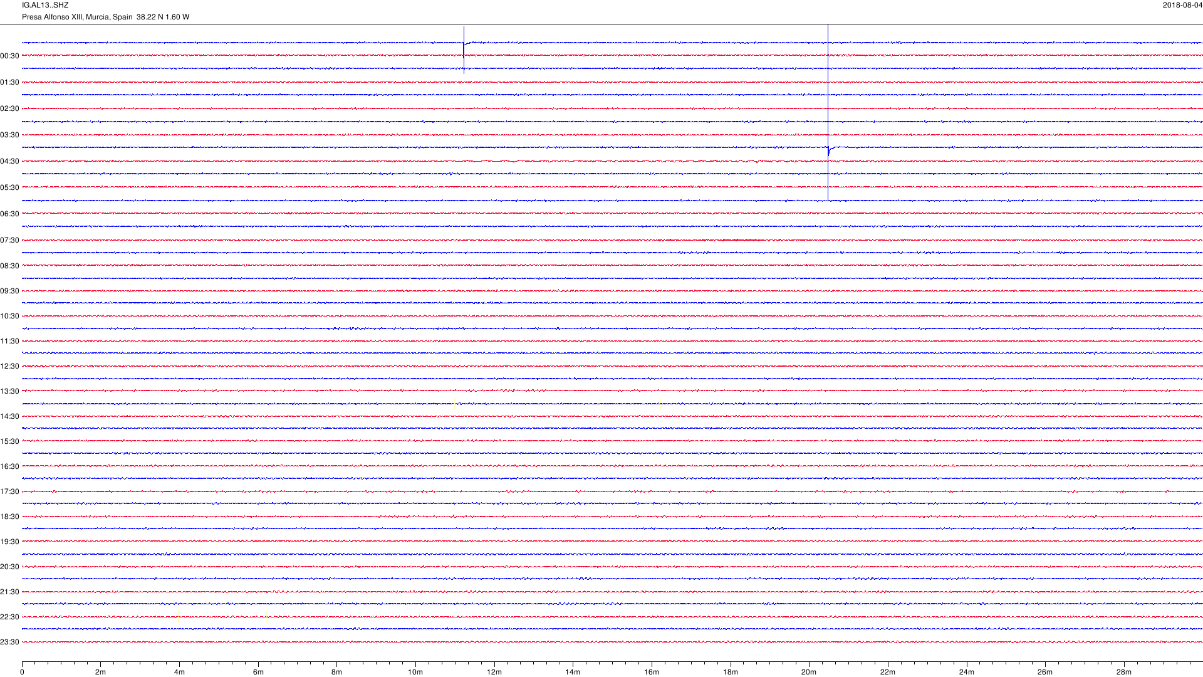The height and width of the screenshot is (677, 1203).
Task: Click the 20m tick label on time axis
Action: pos(809,672)
